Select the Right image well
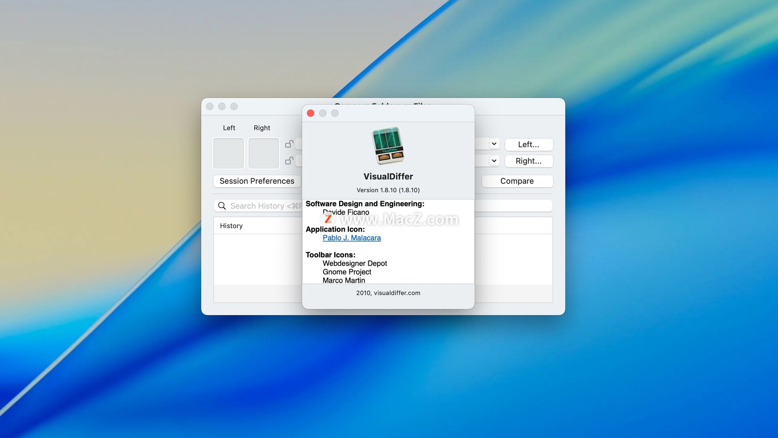 click(264, 153)
